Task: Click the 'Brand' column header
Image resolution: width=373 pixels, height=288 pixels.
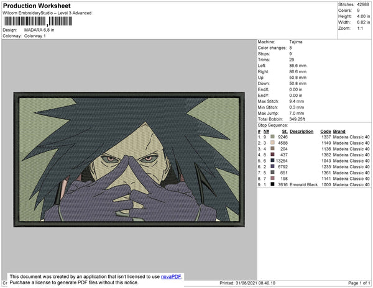Action: point(339,132)
